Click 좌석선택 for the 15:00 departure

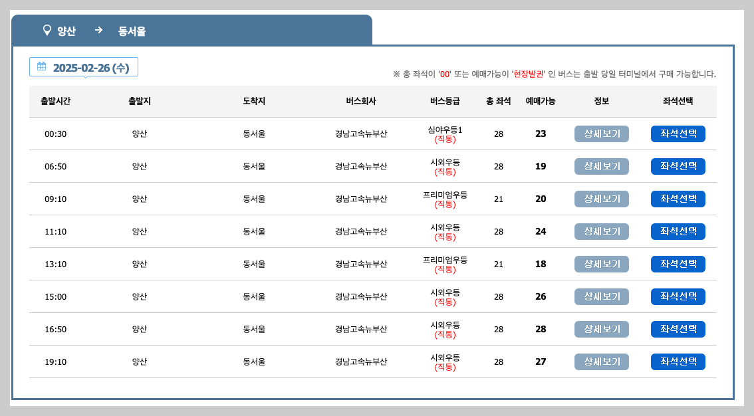pos(678,296)
